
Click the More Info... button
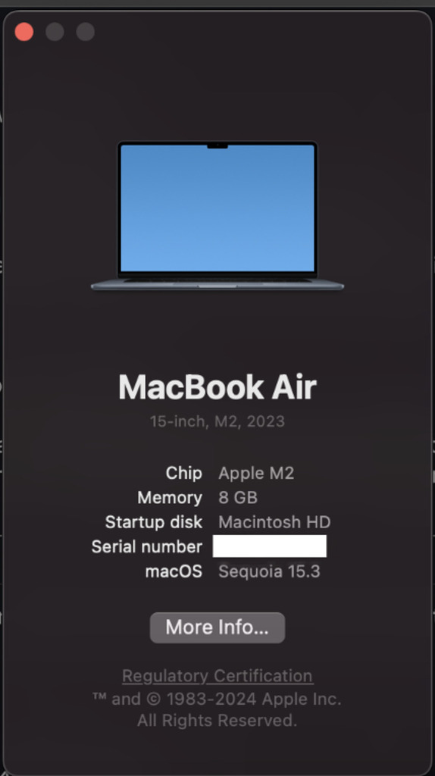pos(217,627)
